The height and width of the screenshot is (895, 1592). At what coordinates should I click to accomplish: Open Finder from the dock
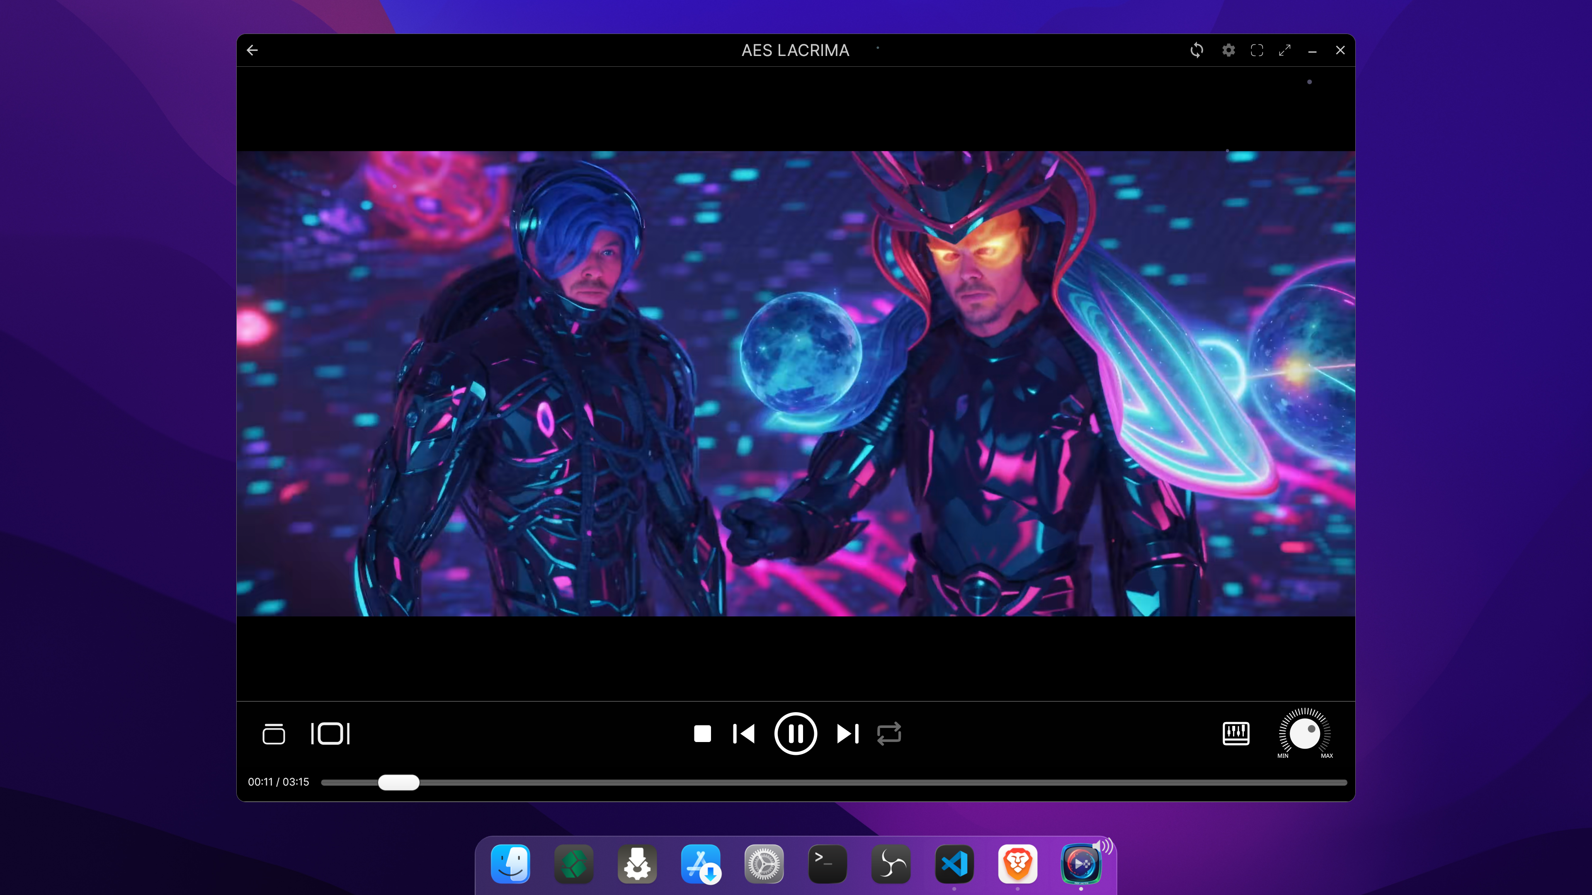click(510, 863)
